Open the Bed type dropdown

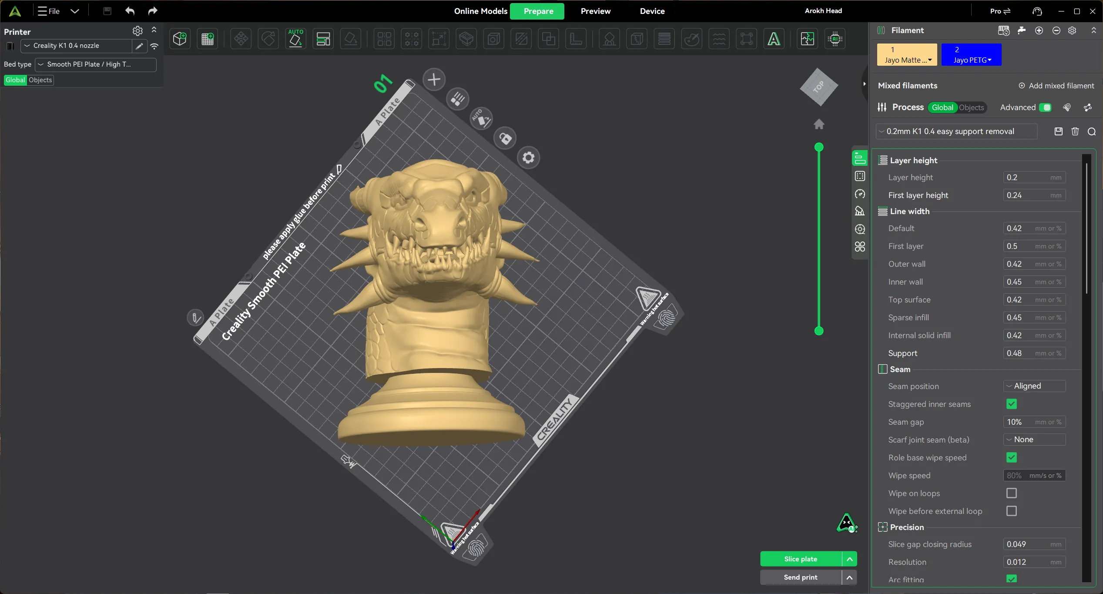pos(95,64)
